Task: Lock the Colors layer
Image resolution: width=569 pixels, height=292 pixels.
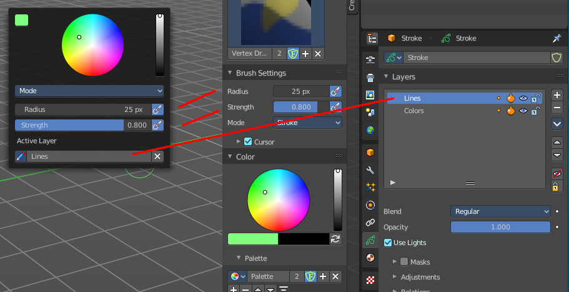Action: point(536,111)
